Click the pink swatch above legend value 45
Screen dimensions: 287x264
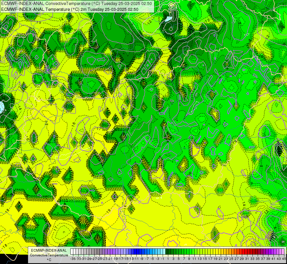tap(283, 251)
